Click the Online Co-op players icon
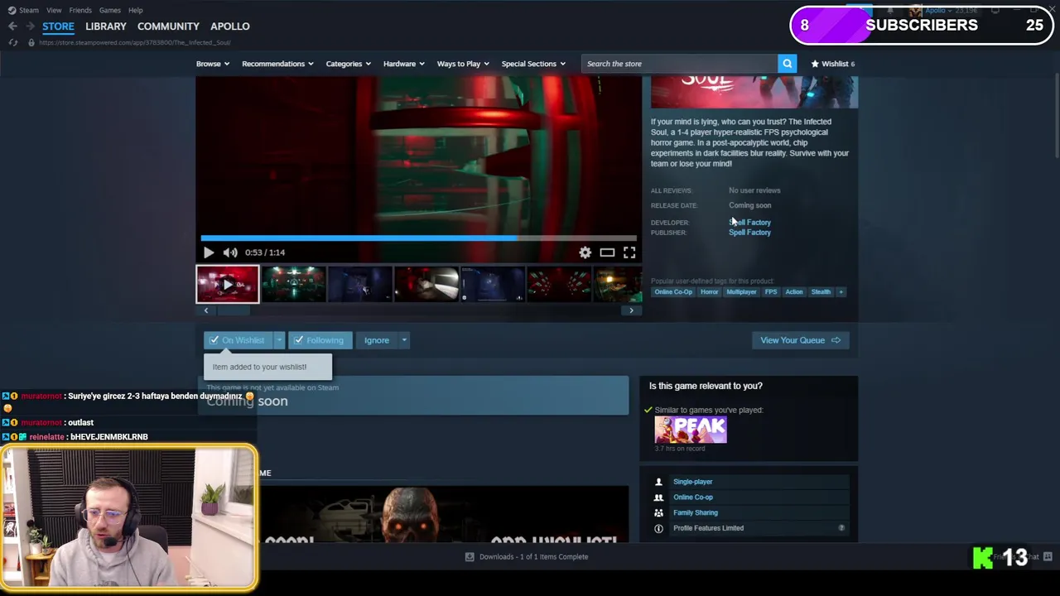Viewport: 1060px width, 596px height. pos(658,497)
